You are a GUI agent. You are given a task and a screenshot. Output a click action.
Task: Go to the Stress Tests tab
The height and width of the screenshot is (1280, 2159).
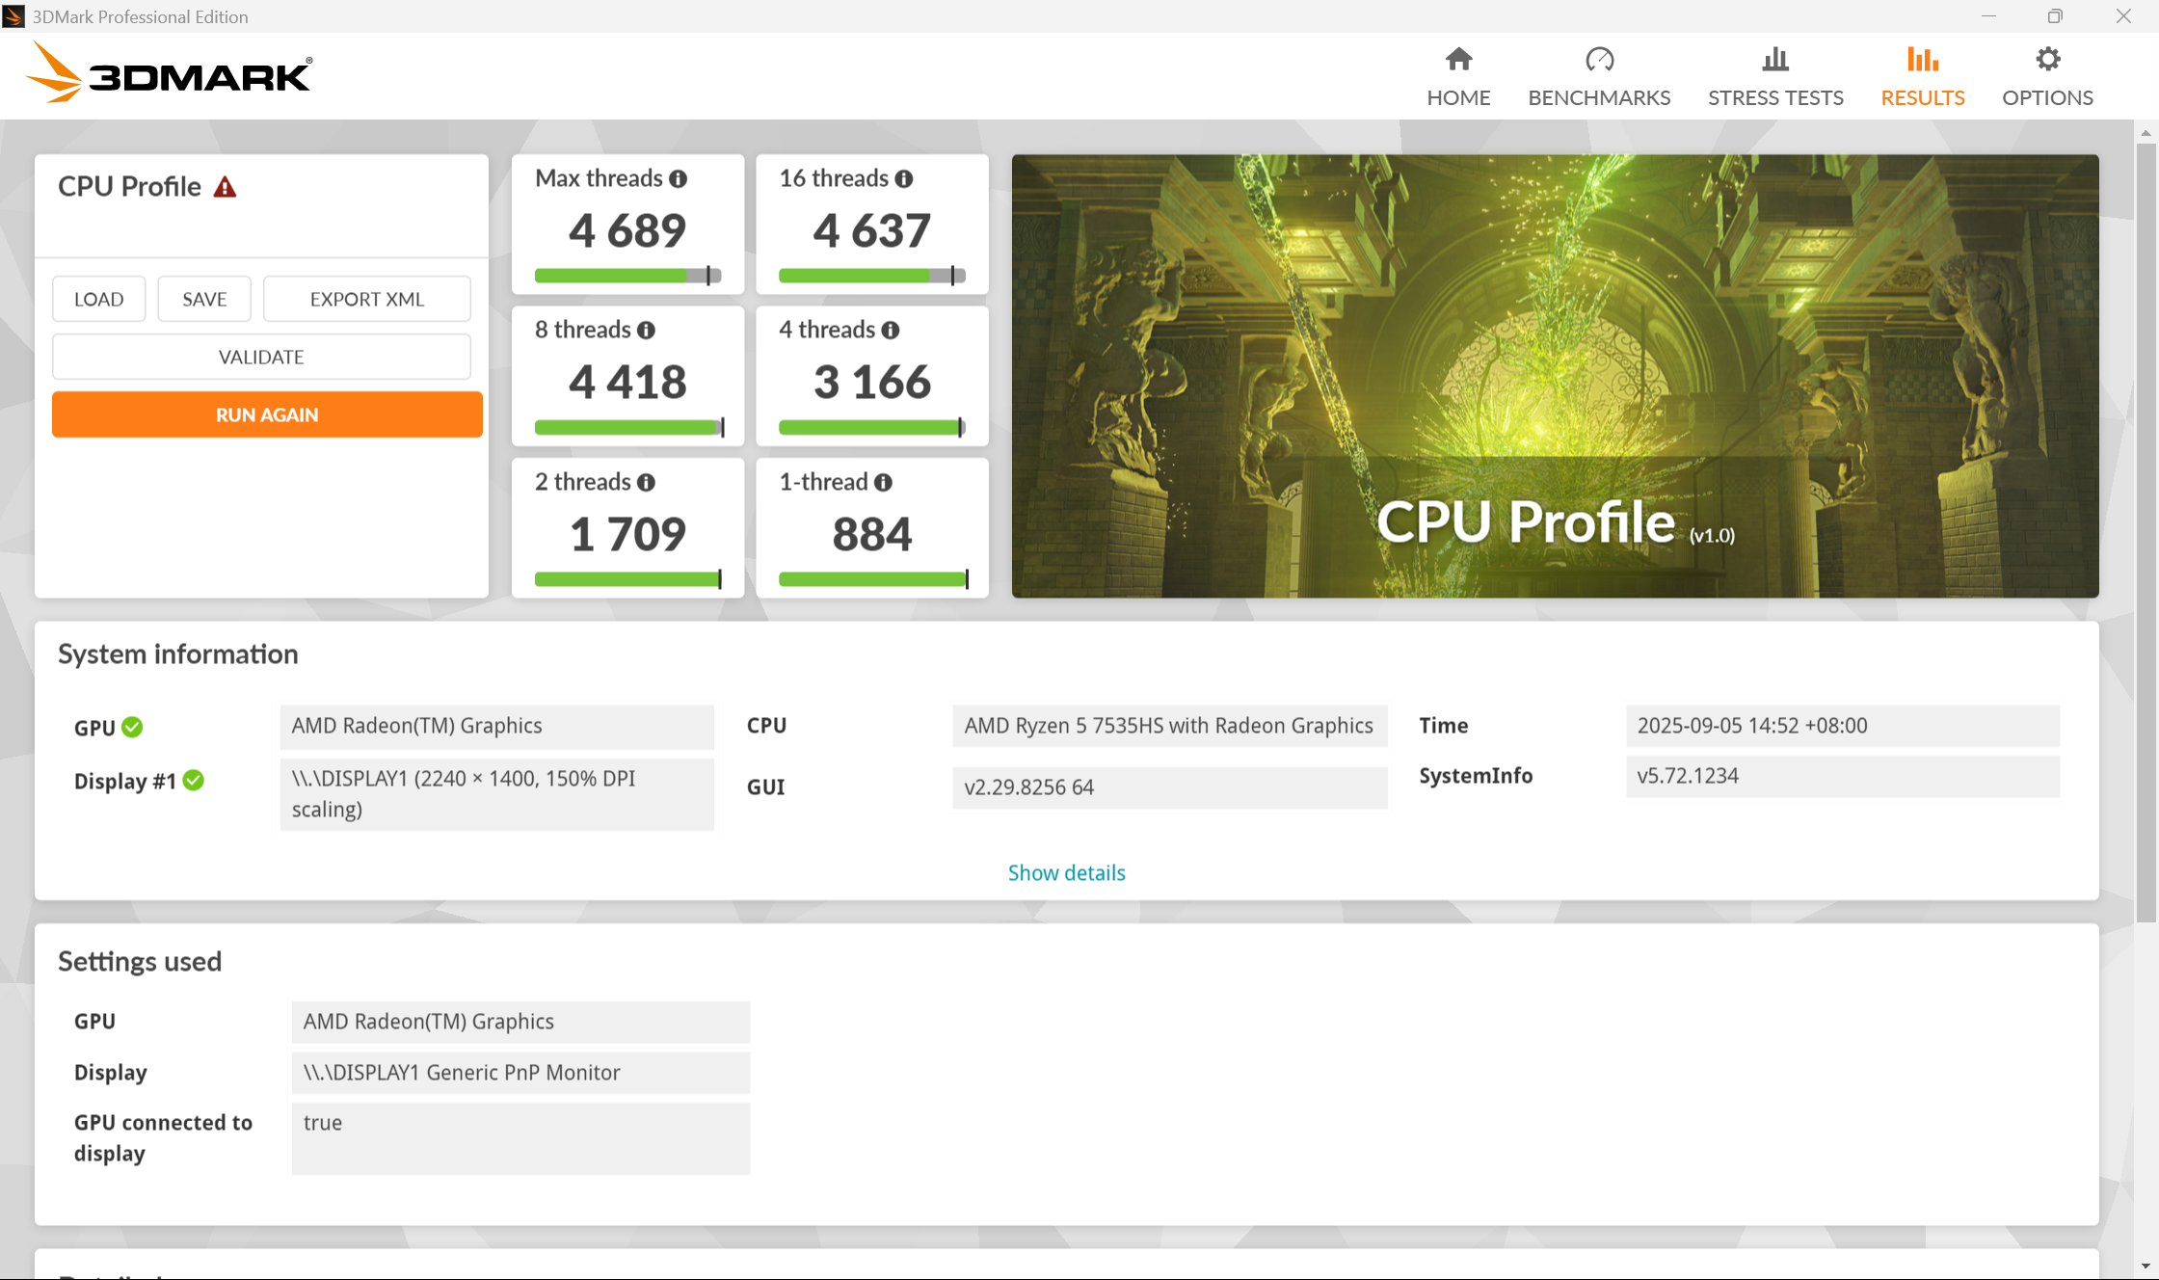point(1775,76)
